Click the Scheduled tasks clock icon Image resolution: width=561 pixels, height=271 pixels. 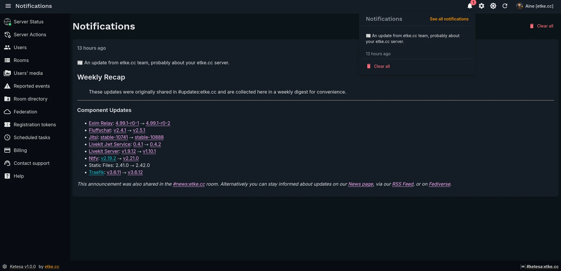[x=7, y=137]
